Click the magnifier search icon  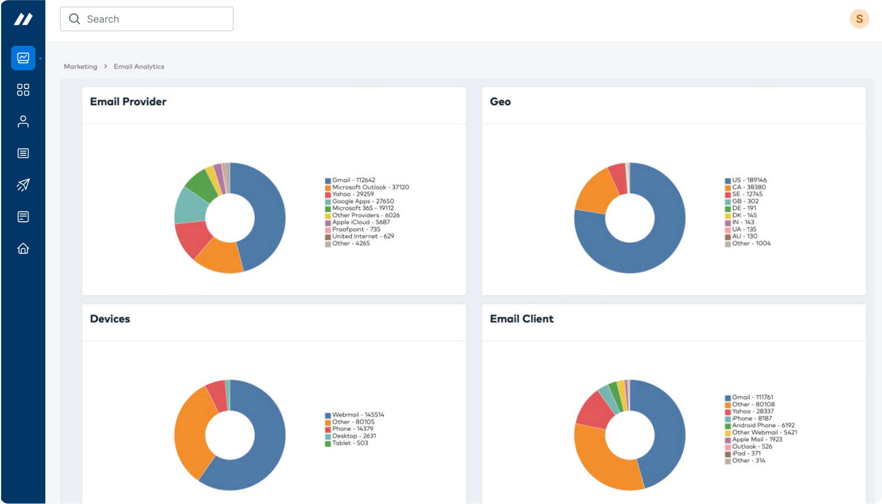pos(74,19)
